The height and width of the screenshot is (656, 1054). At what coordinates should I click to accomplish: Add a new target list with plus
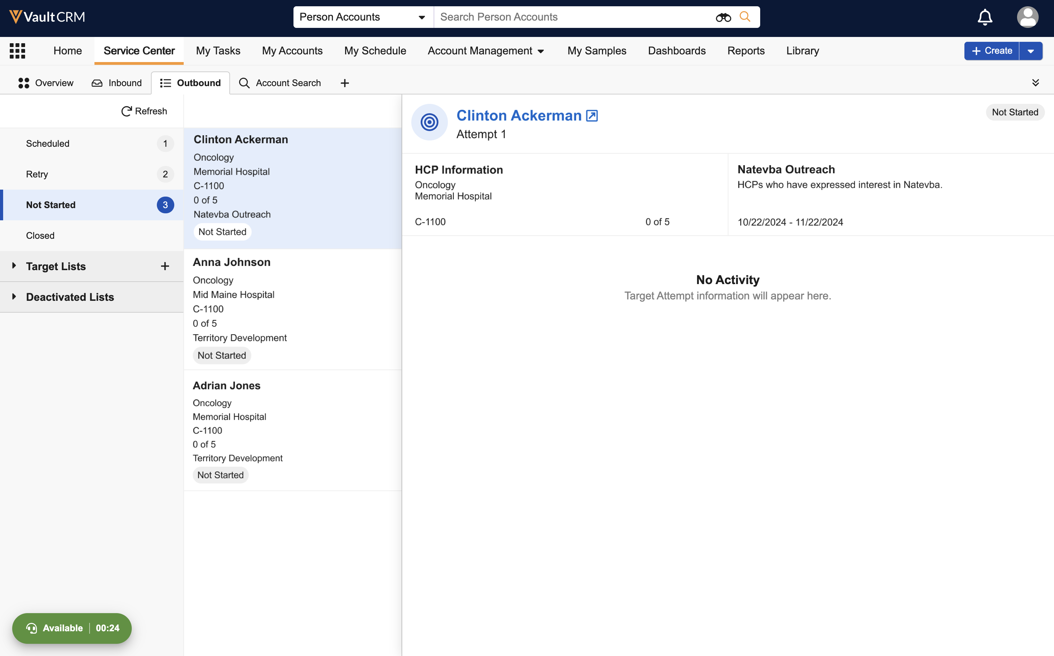(165, 266)
